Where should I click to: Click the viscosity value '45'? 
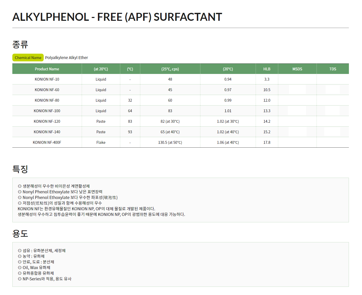[x=170, y=90]
